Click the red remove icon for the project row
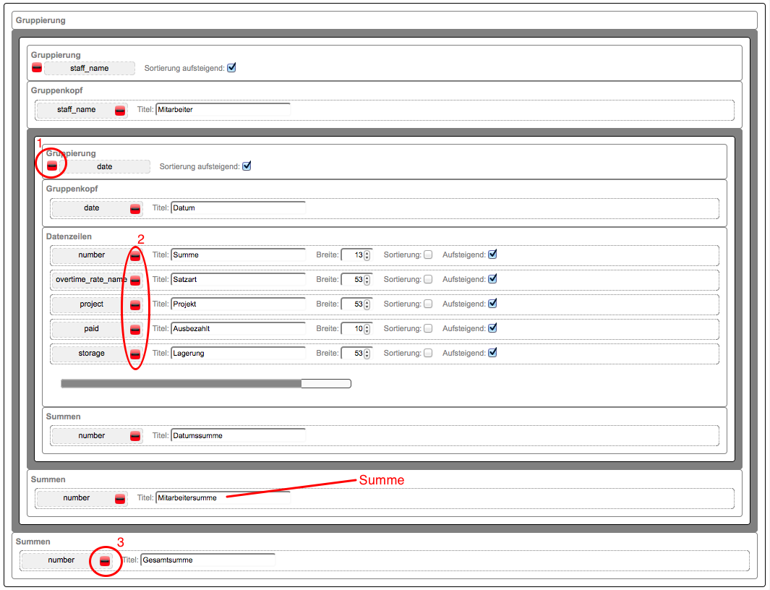Screen dimensions: 770x590 (x=135, y=304)
